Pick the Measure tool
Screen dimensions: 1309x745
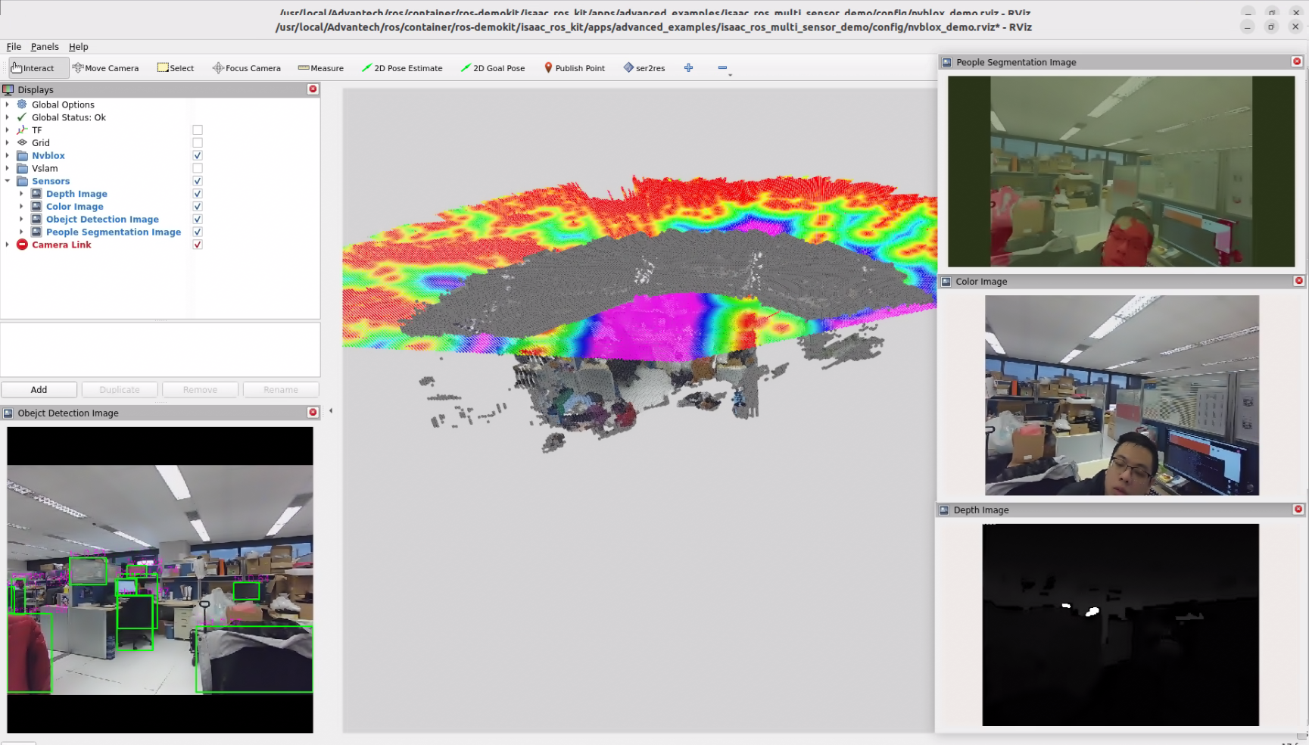click(320, 68)
